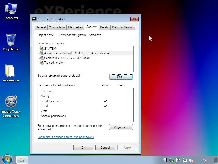Click the Write permission row
The image size is (218, 164).
tap(86, 111)
